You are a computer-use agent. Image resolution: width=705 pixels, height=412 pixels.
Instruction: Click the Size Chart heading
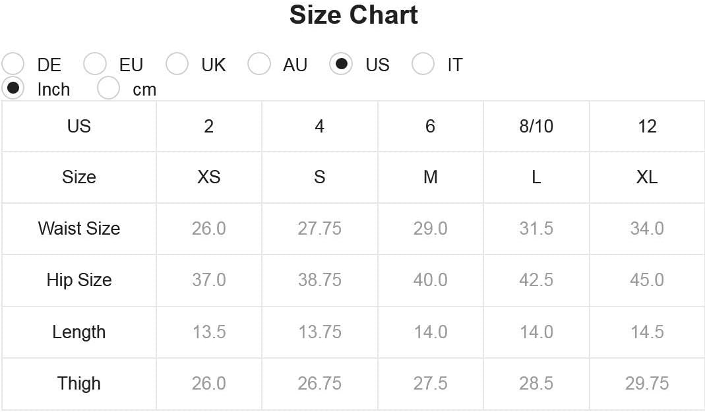[x=353, y=15]
